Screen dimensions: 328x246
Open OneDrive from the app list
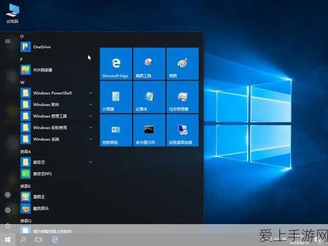tap(56, 47)
